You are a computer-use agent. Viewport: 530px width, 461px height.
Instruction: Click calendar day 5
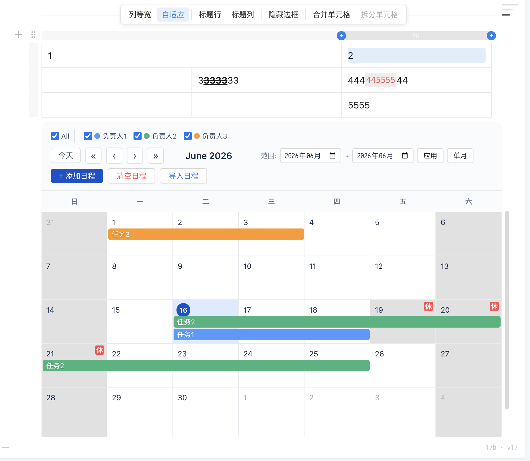[x=403, y=234]
